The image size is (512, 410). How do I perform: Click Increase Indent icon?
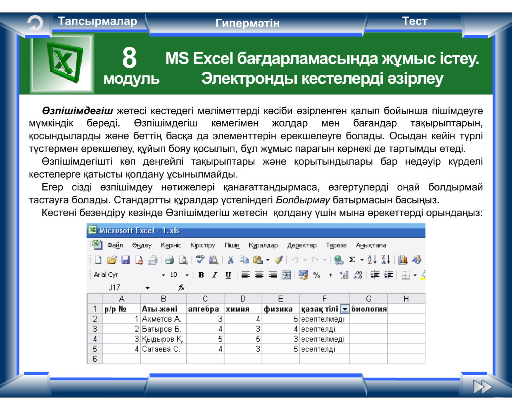[388, 275]
